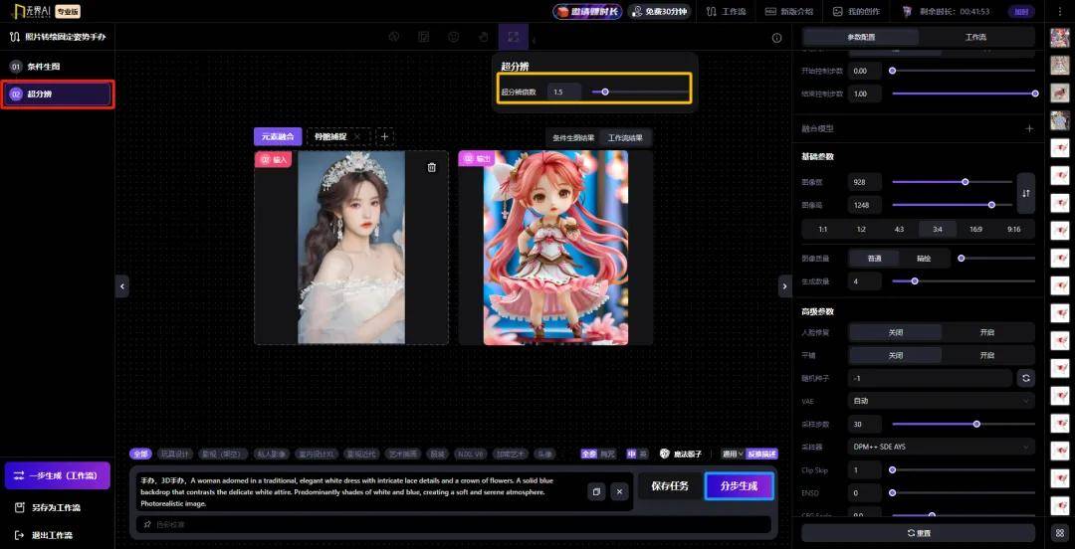Image resolution: width=1075 pixels, height=549 pixels.
Task: Expand the sampler dropdown showing DPM++ SDE AYS
Action: click(x=942, y=447)
